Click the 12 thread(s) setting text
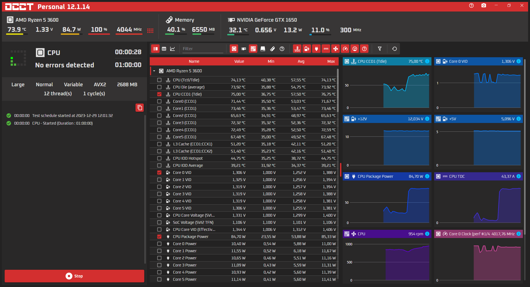Screen dimensions: 530x287 coord(58,94)
